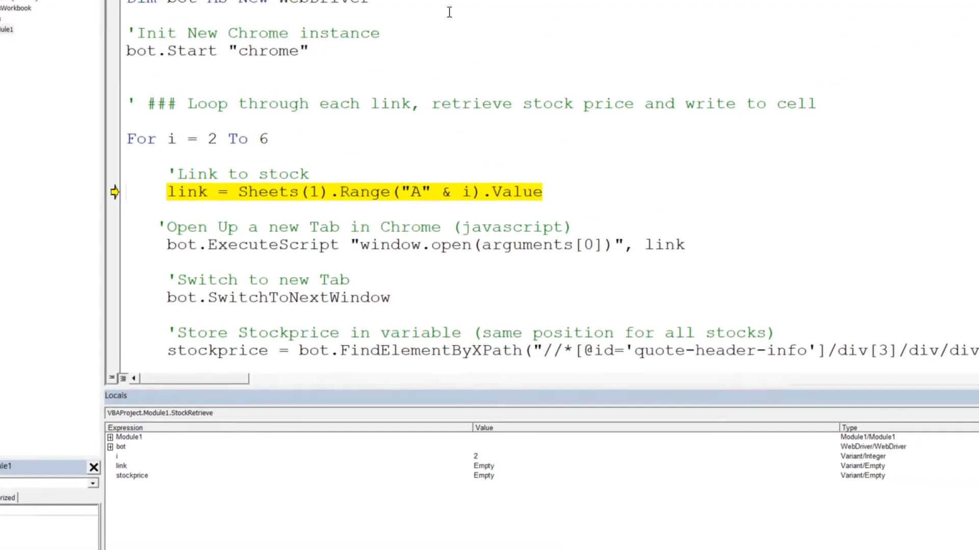Expand the Module1 node in Locals window
Viewport: 979px width, 550px height.
(111, 437)
